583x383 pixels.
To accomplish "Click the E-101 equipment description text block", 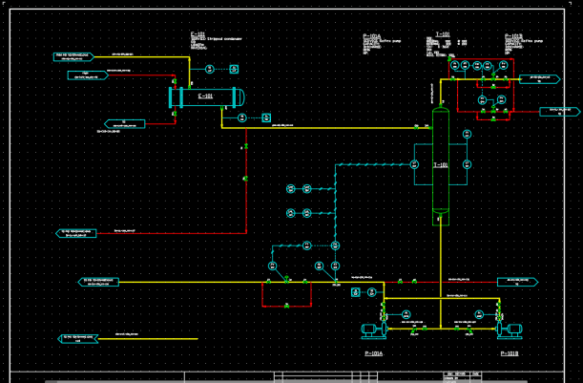I will 215,42.
